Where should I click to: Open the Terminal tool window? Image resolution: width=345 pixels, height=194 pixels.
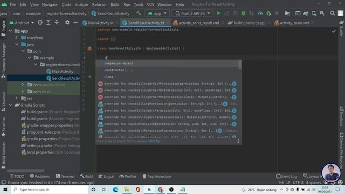[x=65, y=176]
